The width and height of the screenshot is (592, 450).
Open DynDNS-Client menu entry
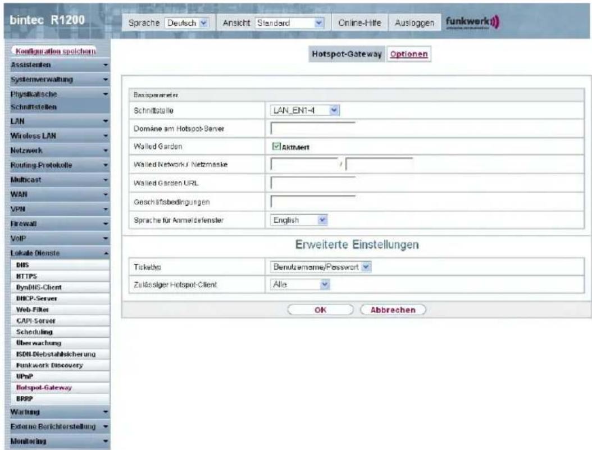[61, 287]
